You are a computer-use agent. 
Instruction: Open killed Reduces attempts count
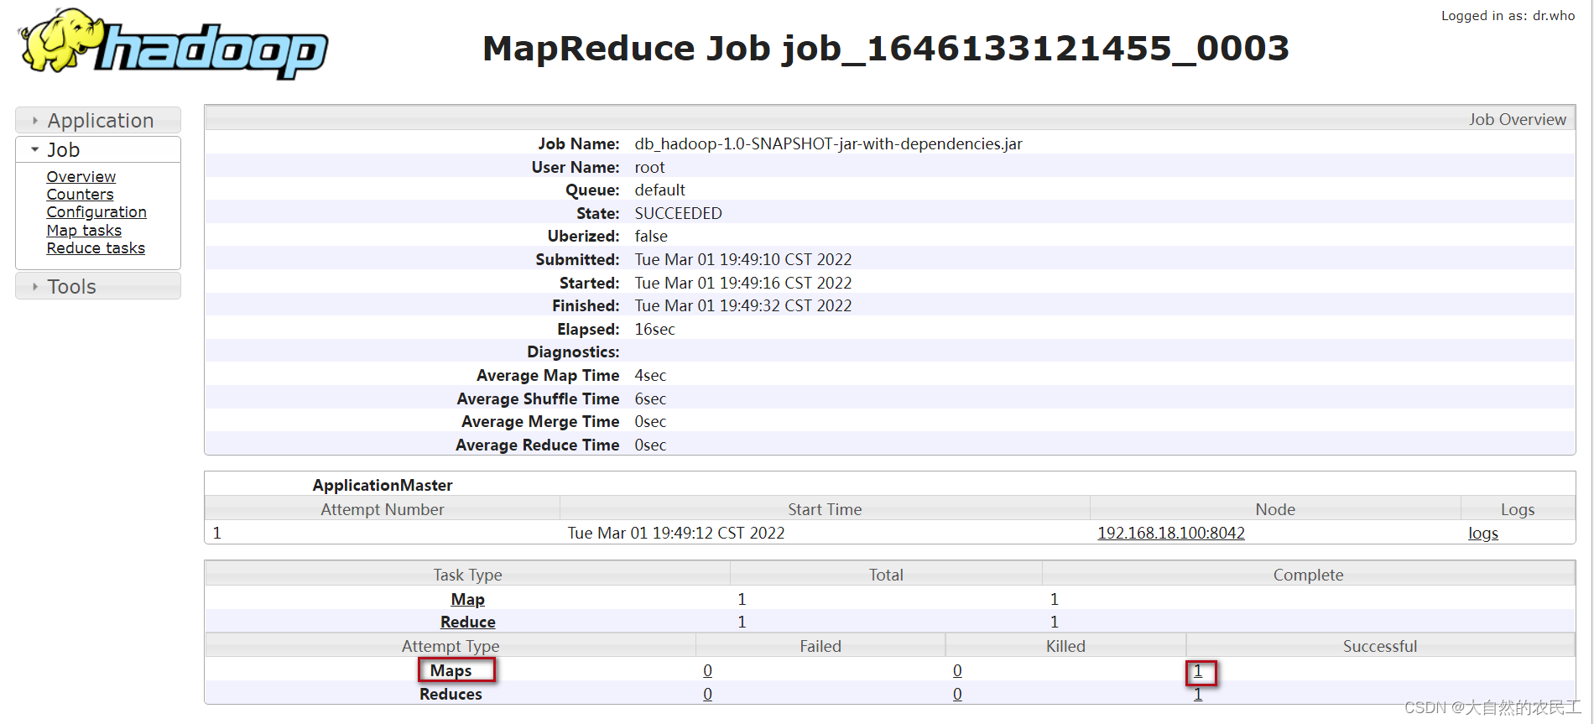click(x=957, y=694)
